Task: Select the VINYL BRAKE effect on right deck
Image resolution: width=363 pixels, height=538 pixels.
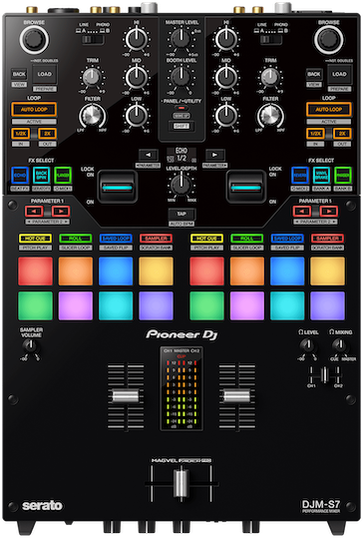Action: tap(321, 175)
